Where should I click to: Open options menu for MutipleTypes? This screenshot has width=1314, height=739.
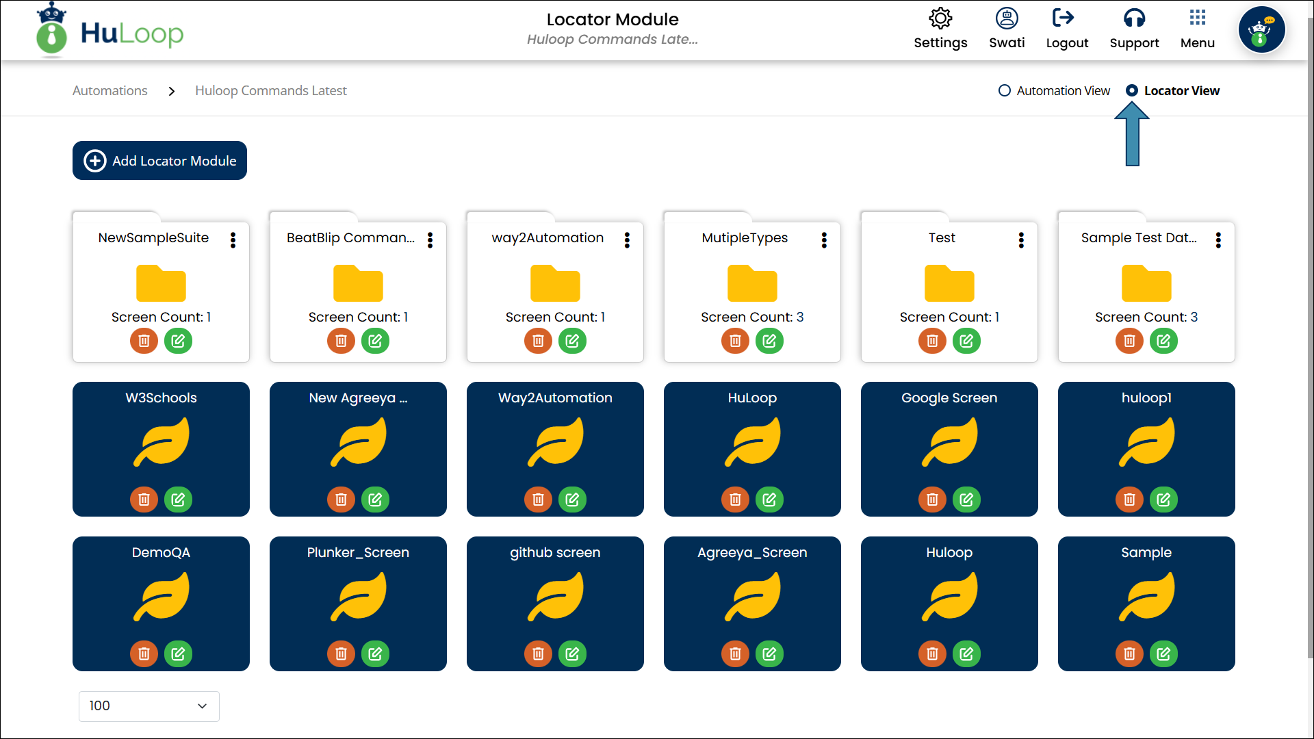(824, 239)
